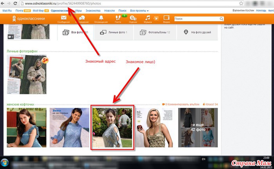This screenshot has height=169, width=274.
Task: Click browser back arrow
Action: click(3, 3)
